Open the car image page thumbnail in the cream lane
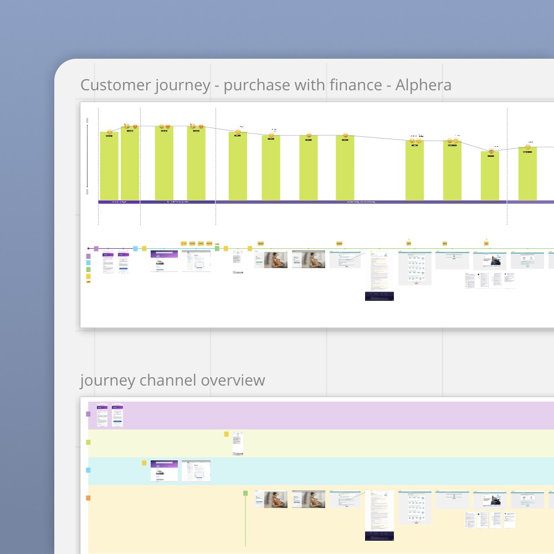554x554 pixels. tap(490, 500)
